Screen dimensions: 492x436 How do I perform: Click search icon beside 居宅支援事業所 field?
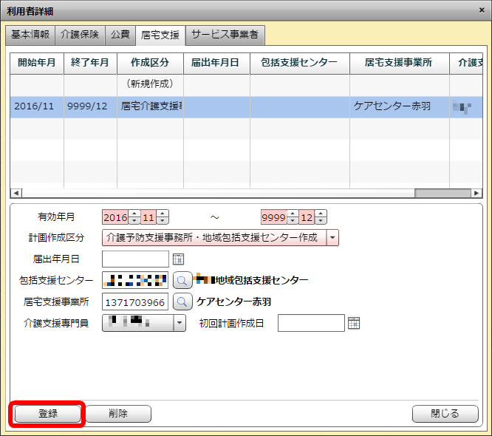[182, 302]
